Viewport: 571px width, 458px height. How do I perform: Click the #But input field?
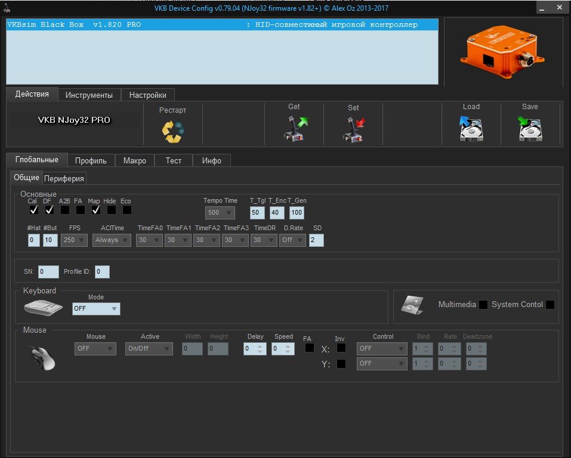50,240
